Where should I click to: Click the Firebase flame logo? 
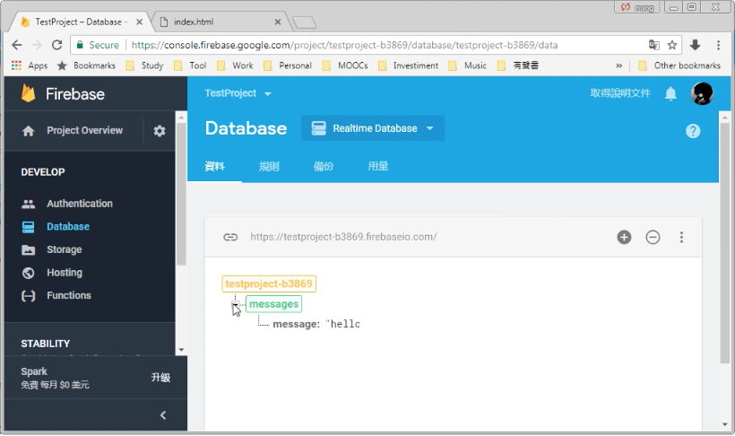pos(28,94)
